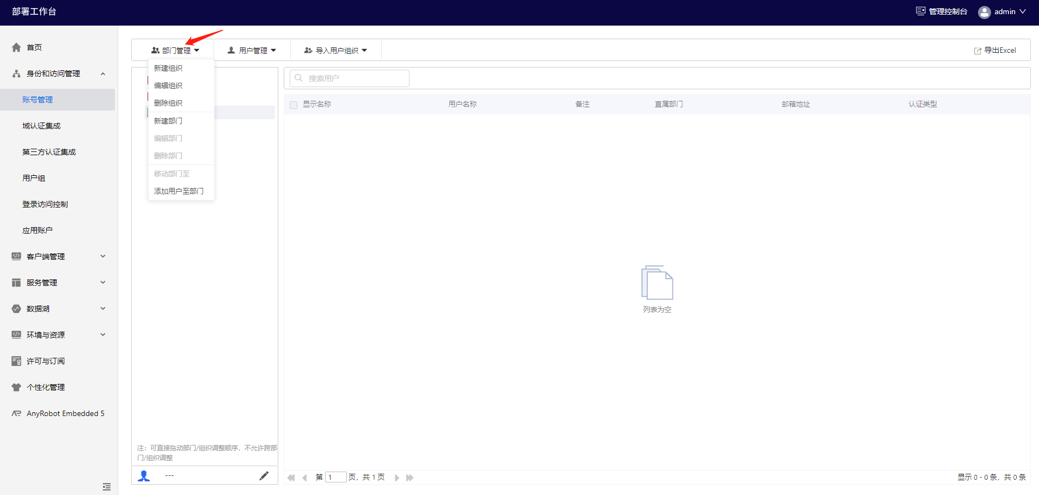Click the 首页 home icon in sidebar
This screenshot has width=1039, height=495.
click(x=16, y=47)
